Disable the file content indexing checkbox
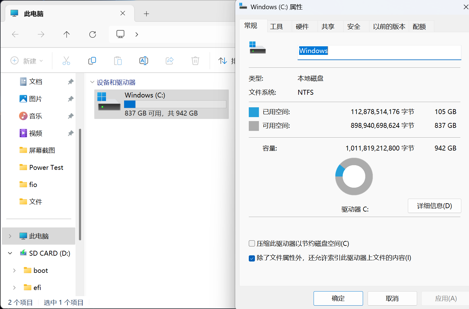This screenshot has height=309, width=469. (x=252, y=258)
